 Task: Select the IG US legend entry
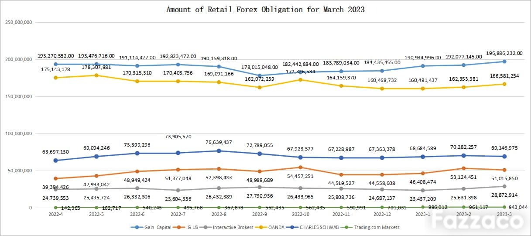tap(186, 227)
